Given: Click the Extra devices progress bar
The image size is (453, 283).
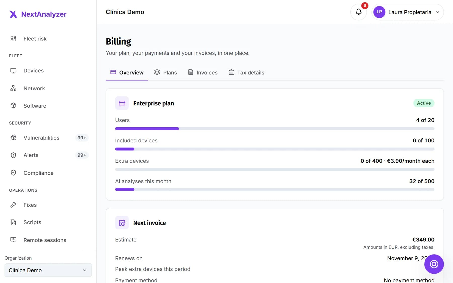Looking at the screenshot, I should click(x=275, y=169).
